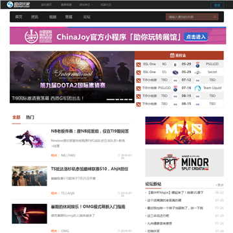Click ESL One label in the KG row
The height and width of the screenshot is (233, 233).
pos(150,64)
